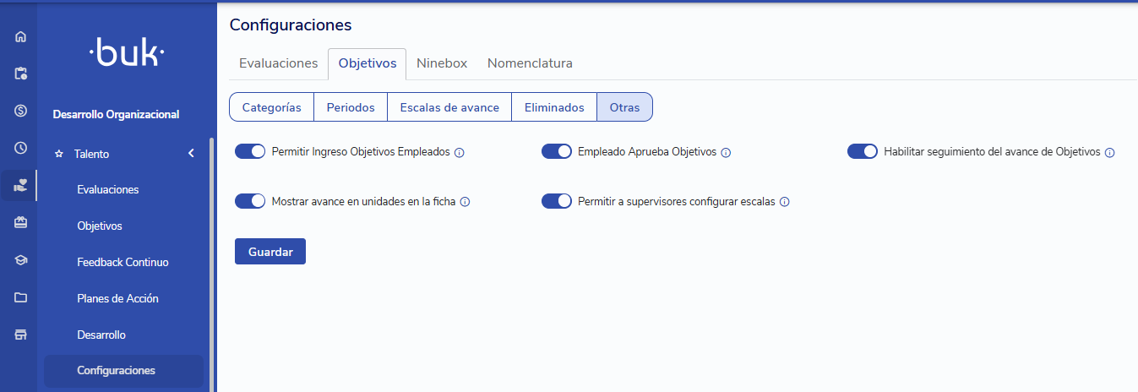Click the home icon in the sidebar
The height and width of the screenshot is (392, 1138).
pos(20,36)
